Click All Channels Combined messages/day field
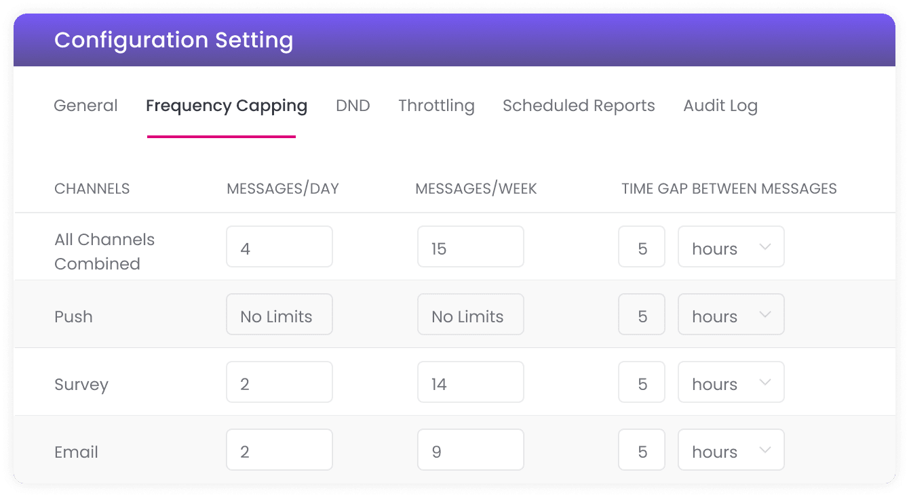 (279, 246)
